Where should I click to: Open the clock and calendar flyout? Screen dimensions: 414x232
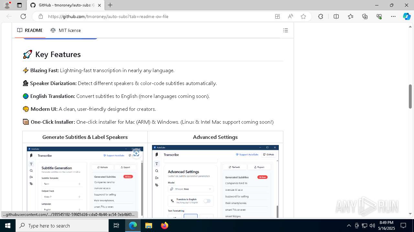click(386, 226)
